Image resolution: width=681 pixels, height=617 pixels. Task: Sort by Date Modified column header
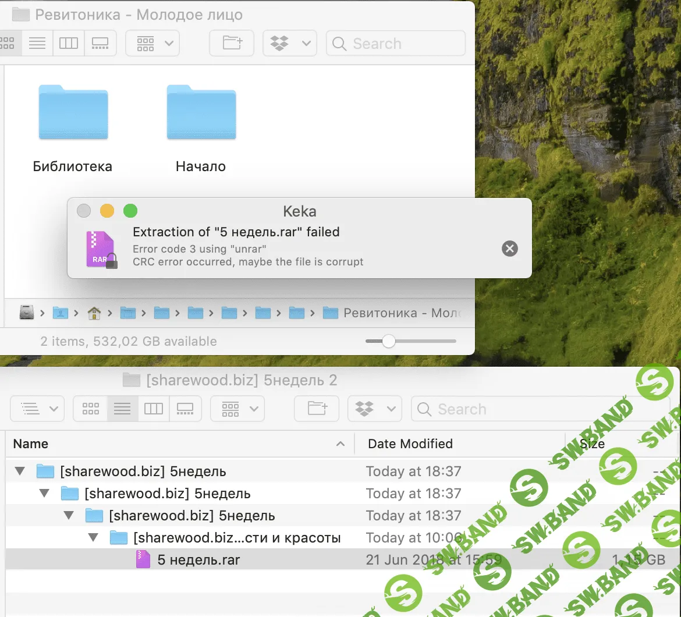point(410,444)
